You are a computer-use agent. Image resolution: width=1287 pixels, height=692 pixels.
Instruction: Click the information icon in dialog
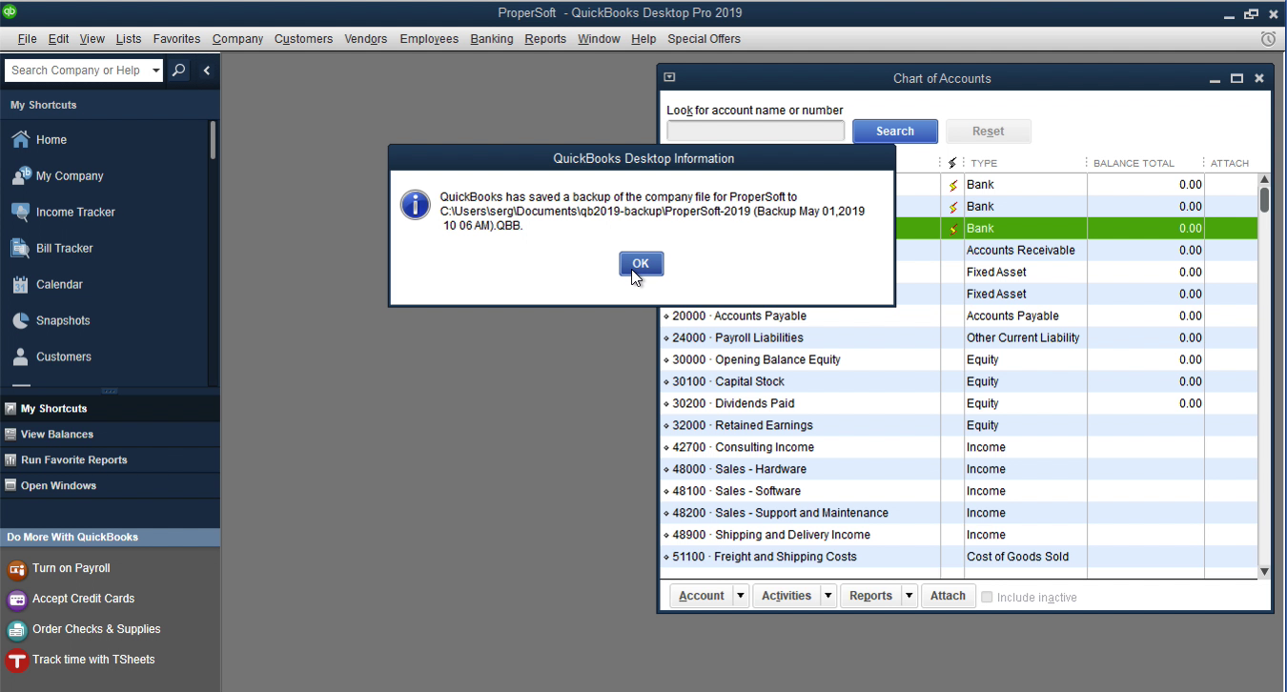415,205
